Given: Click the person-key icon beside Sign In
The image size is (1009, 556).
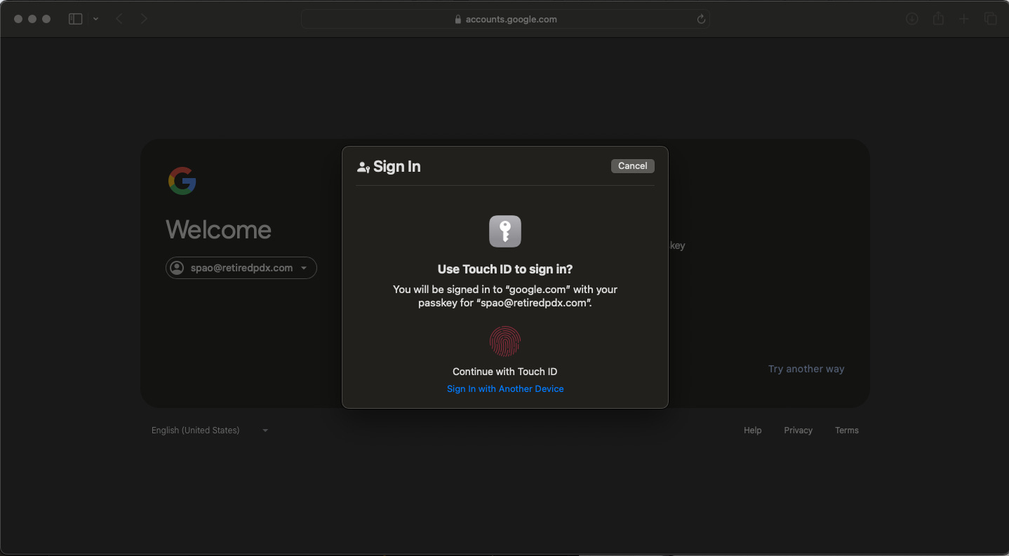Looking at the screenshot, I should 363,167.
